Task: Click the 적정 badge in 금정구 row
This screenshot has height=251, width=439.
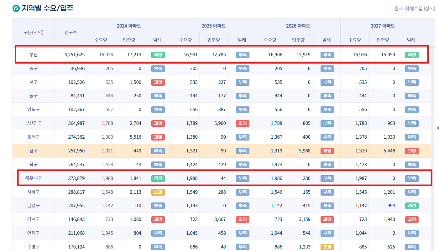Action: click(412, 206)
